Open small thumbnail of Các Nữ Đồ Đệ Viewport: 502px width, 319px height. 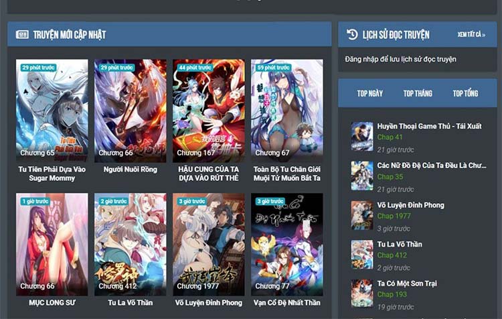pyautogui.click(x=362, y=176)
